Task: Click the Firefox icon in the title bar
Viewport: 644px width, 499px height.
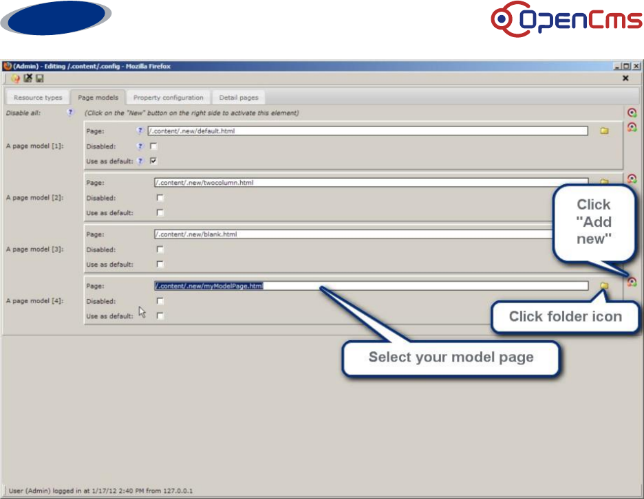Action: coord(7,66)
